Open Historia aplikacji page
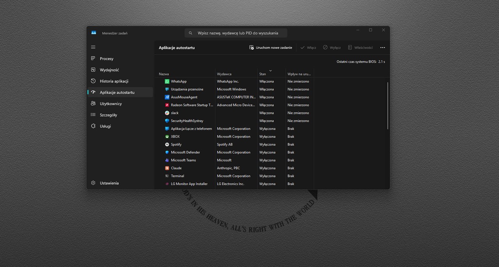The width and height of the screenshot is (499, 267). tap(120, 81)
